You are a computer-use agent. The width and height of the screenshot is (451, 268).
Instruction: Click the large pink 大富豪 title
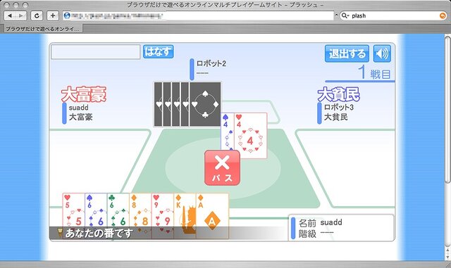coord(84,94)
